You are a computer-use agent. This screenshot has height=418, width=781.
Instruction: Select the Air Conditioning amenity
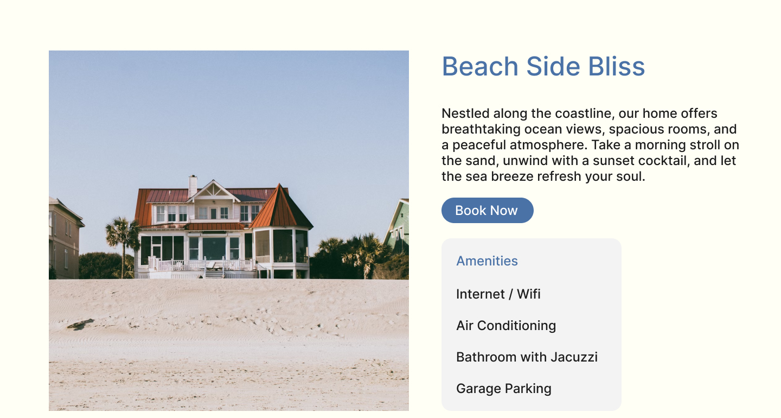506,326
